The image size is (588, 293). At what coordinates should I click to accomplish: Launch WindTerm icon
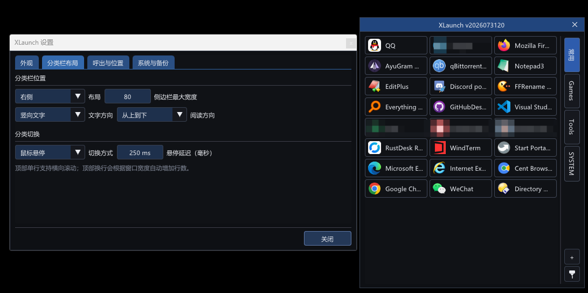tap(439, 148)
